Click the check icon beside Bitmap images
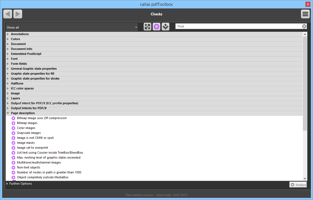Image resolution: width=313 pixels, height=200 pixels. click(x=13, y=123)
